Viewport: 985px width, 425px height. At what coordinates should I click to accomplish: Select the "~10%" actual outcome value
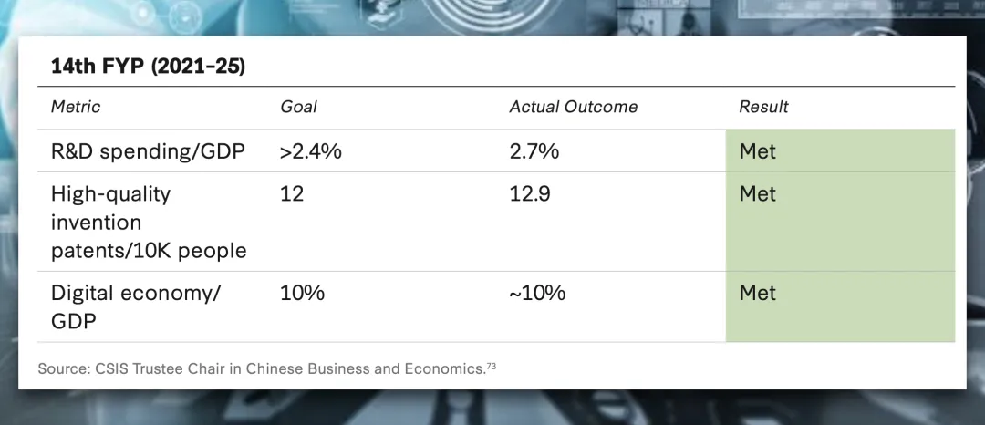(x=537, y=294)
